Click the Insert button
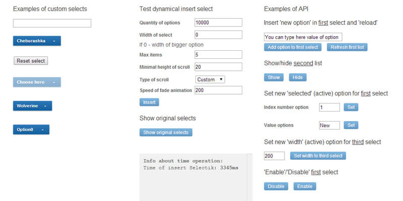403x201 pixels. coord(149,102)
